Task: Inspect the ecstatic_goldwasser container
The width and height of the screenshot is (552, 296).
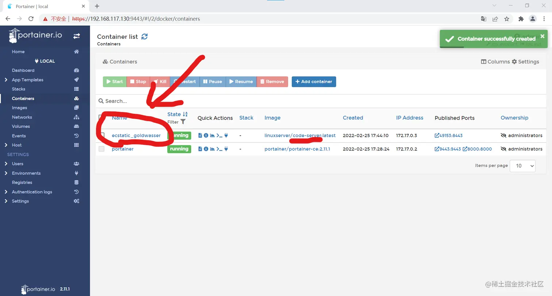Action: tap(206, 135)
